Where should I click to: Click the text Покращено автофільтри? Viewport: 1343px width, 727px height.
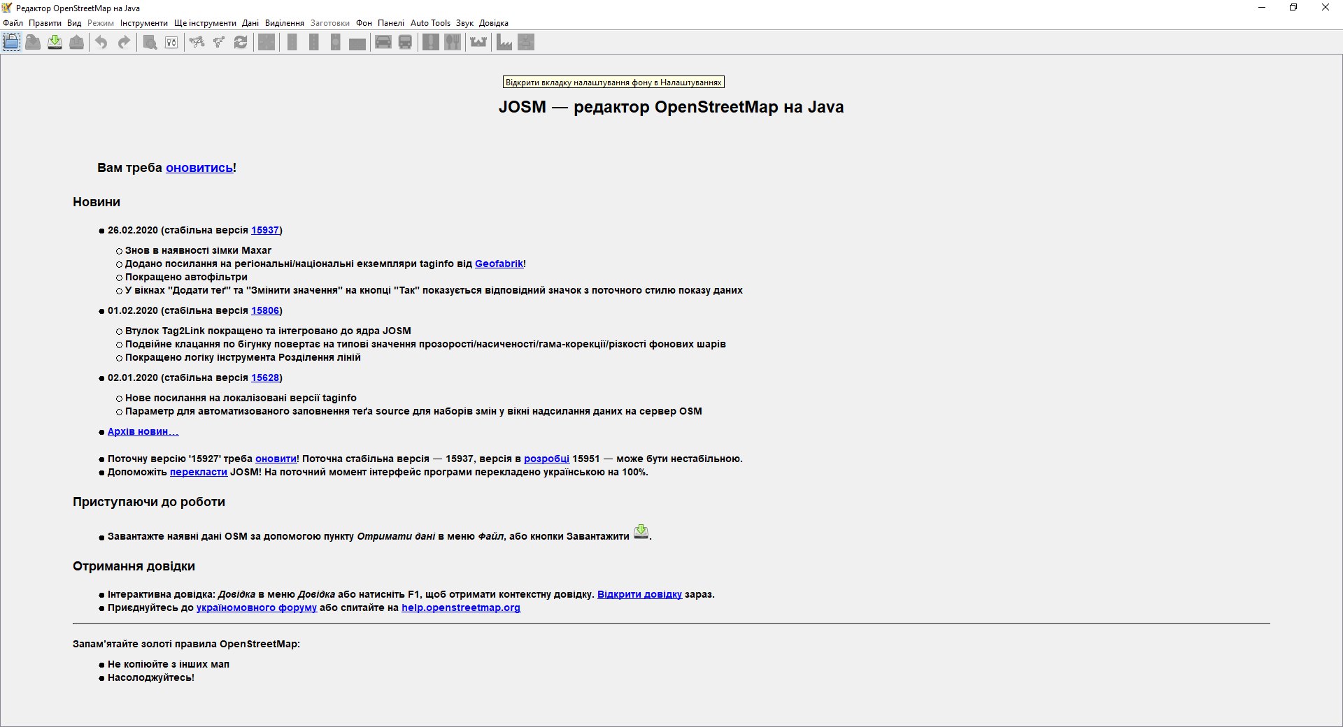point(186,277)
